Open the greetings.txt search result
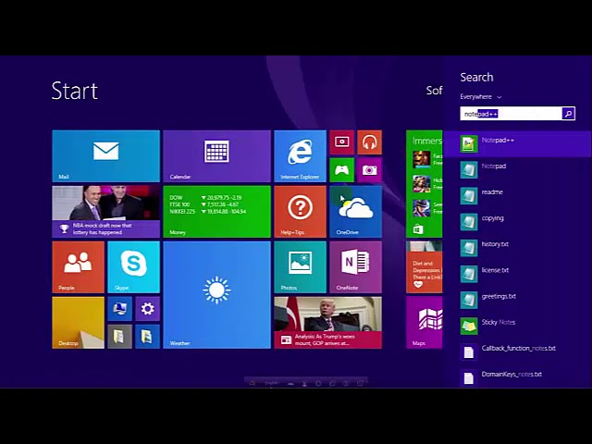The height and width of the screenshot is (444, 592). (517, 300)
